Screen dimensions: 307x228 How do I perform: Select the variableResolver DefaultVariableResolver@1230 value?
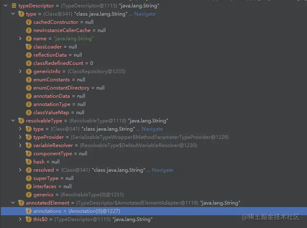tap(139, 145)
